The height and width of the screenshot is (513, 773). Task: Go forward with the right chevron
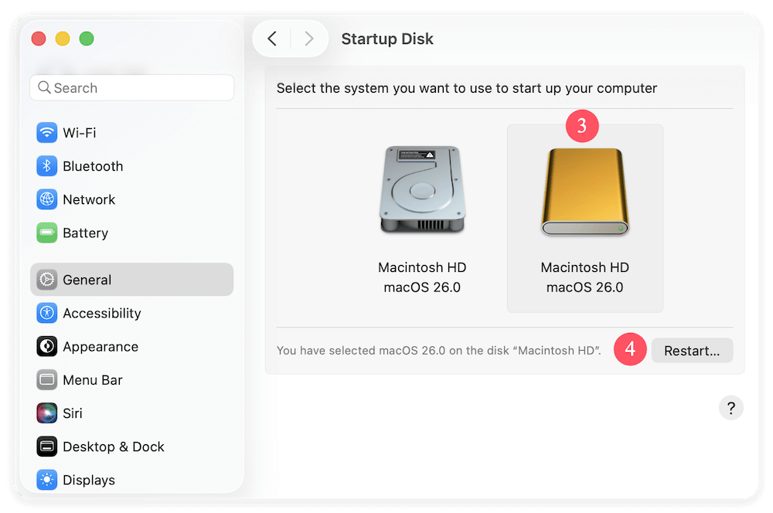(x=309, y=39)
